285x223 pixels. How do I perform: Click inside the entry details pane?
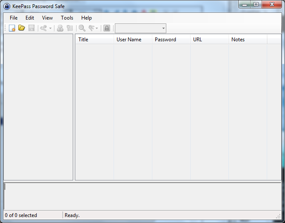[x=142, y=196]
